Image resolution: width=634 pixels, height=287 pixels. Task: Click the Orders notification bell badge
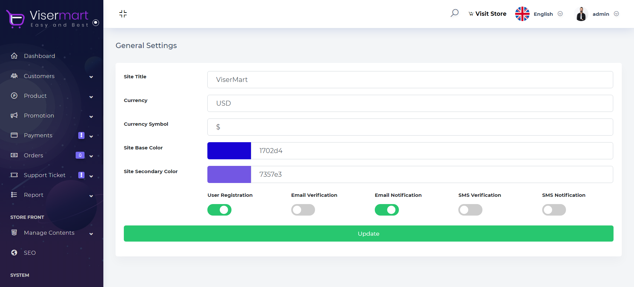pos(80,155)
